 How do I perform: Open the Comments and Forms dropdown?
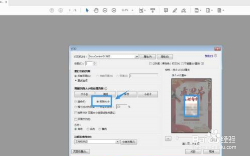[97, 142]
